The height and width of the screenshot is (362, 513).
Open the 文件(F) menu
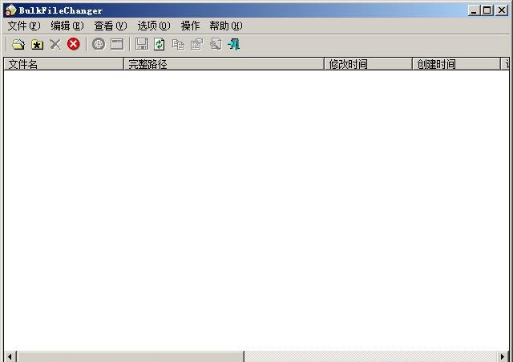[24, 26]
